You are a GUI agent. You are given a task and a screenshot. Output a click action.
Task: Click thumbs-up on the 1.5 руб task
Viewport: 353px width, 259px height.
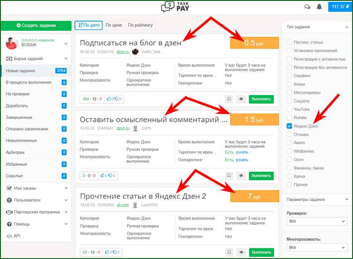(103, 175)
